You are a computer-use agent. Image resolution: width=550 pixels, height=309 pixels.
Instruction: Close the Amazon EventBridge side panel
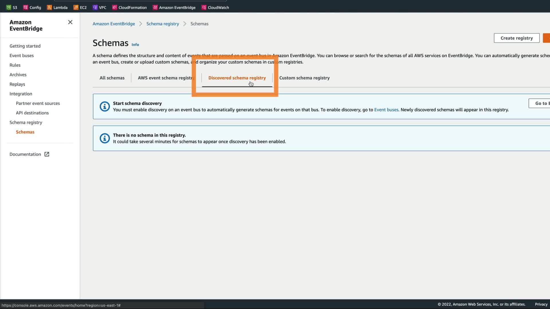pos(70,22)
